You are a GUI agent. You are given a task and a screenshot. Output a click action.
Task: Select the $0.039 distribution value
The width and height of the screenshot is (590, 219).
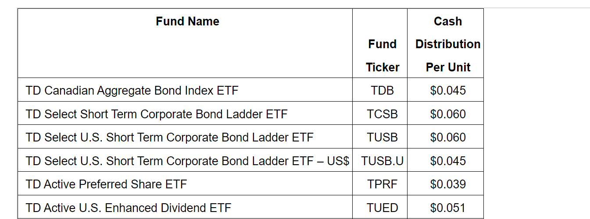(x=447, y=184)
